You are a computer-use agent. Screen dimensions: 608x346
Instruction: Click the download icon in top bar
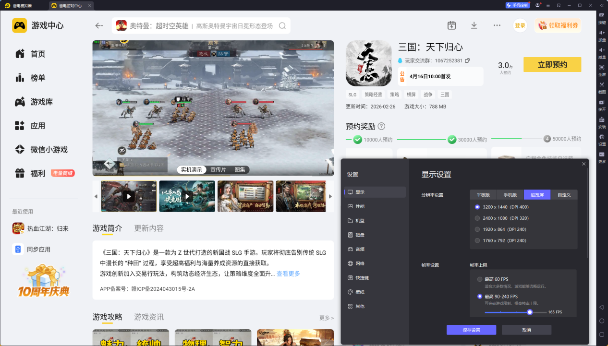tap(474, 25)
